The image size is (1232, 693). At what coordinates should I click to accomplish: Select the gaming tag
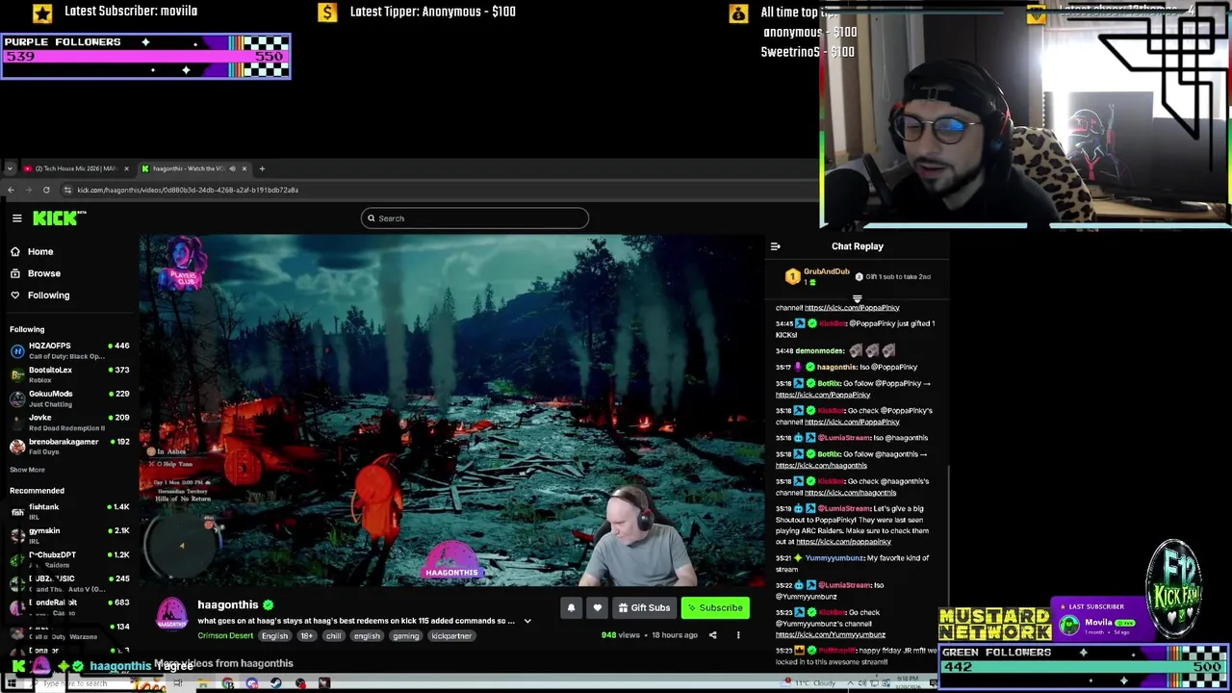pos(405,635)
